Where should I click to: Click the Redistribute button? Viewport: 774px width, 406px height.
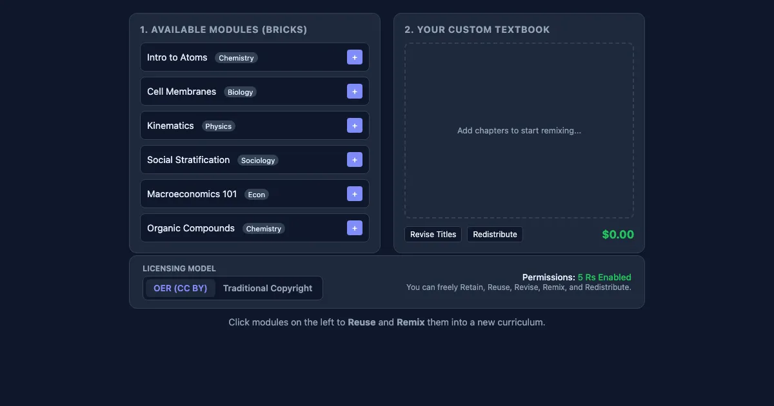(x=495, y=235)
